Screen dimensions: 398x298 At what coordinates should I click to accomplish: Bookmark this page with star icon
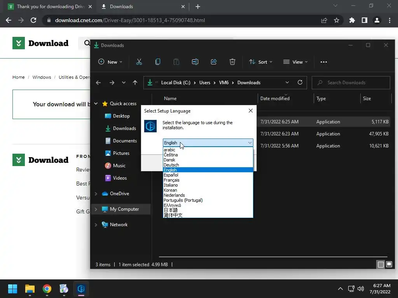[x=336, y=20]
